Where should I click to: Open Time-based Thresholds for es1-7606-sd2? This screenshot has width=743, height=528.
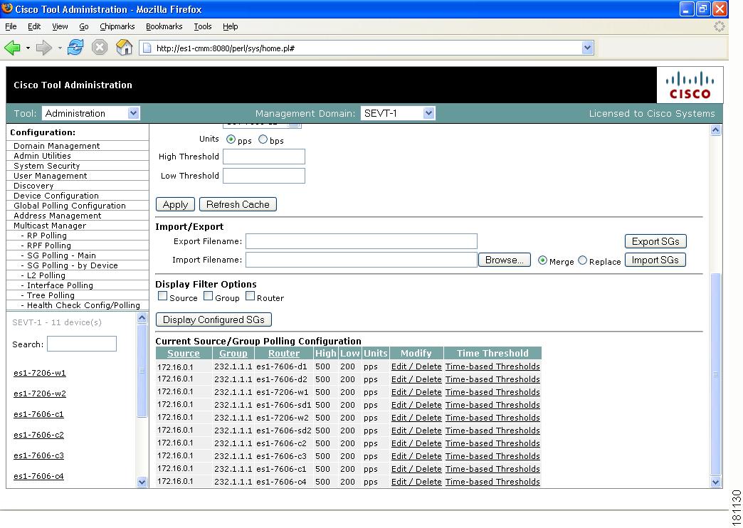(492, 431)
